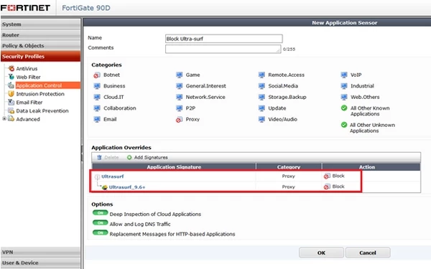Click the OK button
Image resolution: width=431 pixels, height=269 pixels.
pyautogui.click(x=321, y=253)
